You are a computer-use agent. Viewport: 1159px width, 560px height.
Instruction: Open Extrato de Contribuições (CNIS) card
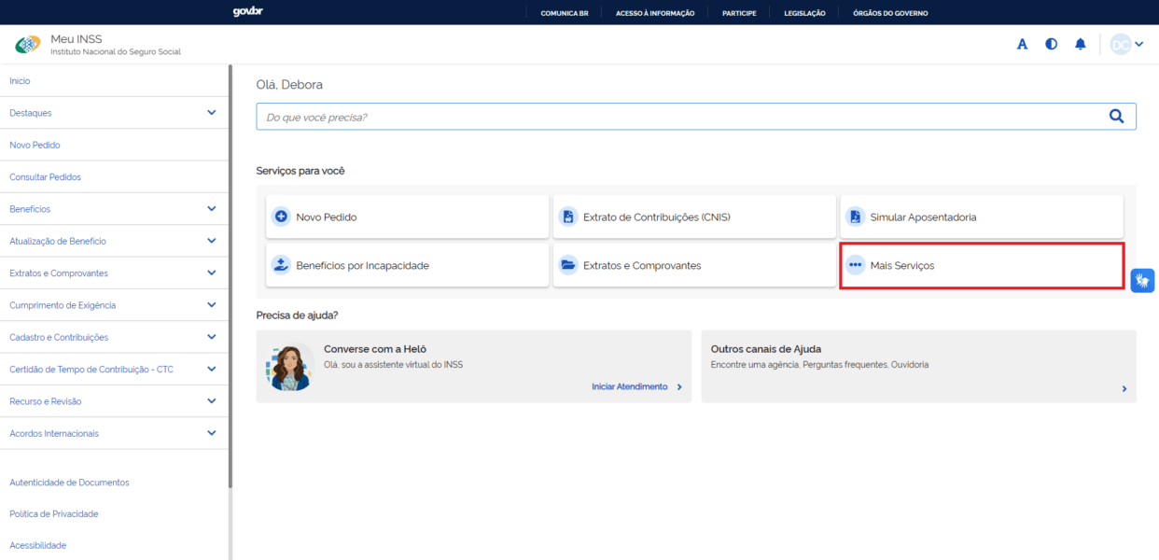click(693, 217)
